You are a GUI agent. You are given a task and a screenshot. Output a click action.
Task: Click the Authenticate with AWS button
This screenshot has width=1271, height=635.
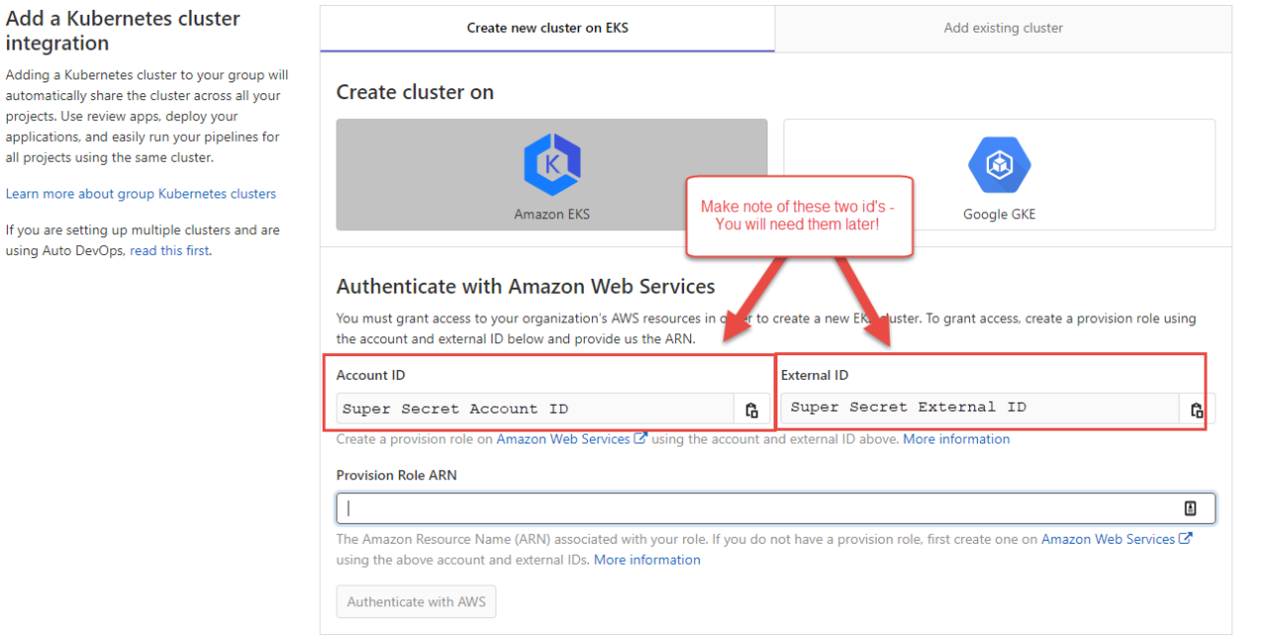click(x=416, y=601)
